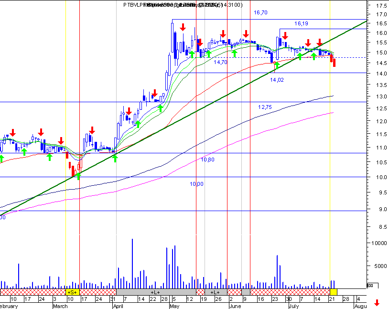The height and width of the screenshot is (309, 389).
Task: Click the date tick labeled 31
Action: point(113,299)
